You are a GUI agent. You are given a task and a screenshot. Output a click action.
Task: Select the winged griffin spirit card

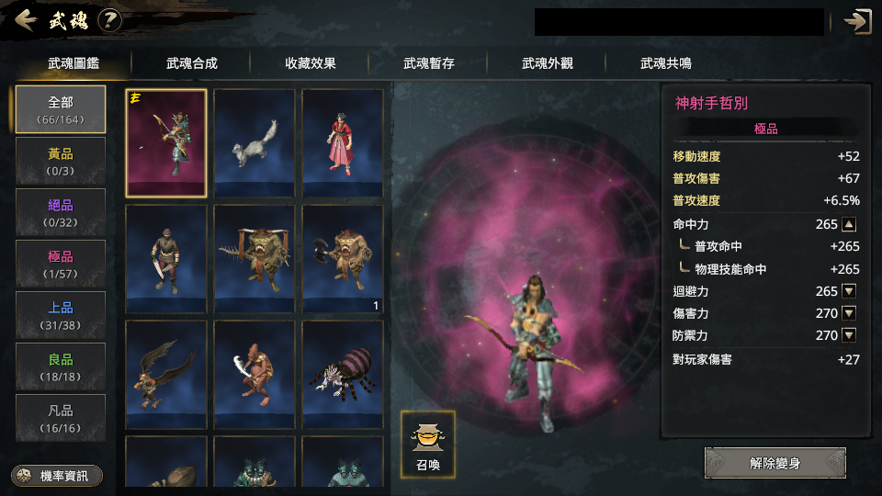[x=166, y=375]
